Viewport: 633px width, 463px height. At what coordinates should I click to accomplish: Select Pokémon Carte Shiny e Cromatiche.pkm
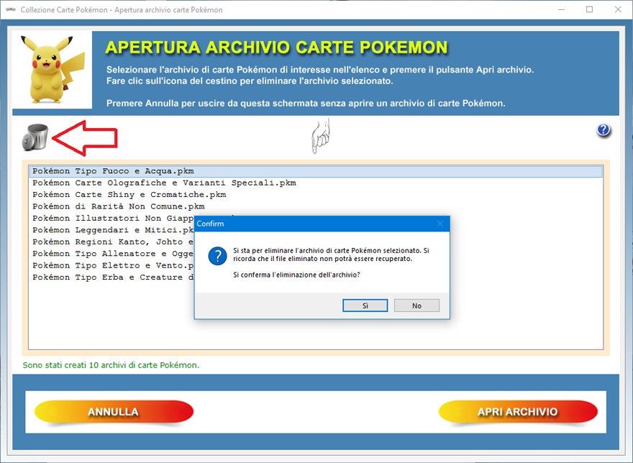coord(129,195)
